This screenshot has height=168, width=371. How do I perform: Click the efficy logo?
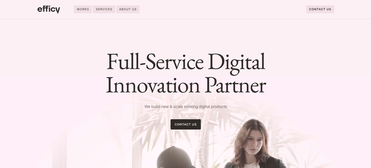(x=49, y=9)
